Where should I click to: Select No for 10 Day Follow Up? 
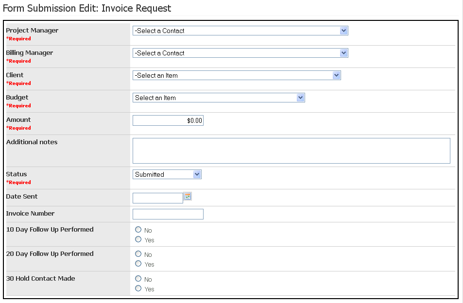(x=138, y=230)
